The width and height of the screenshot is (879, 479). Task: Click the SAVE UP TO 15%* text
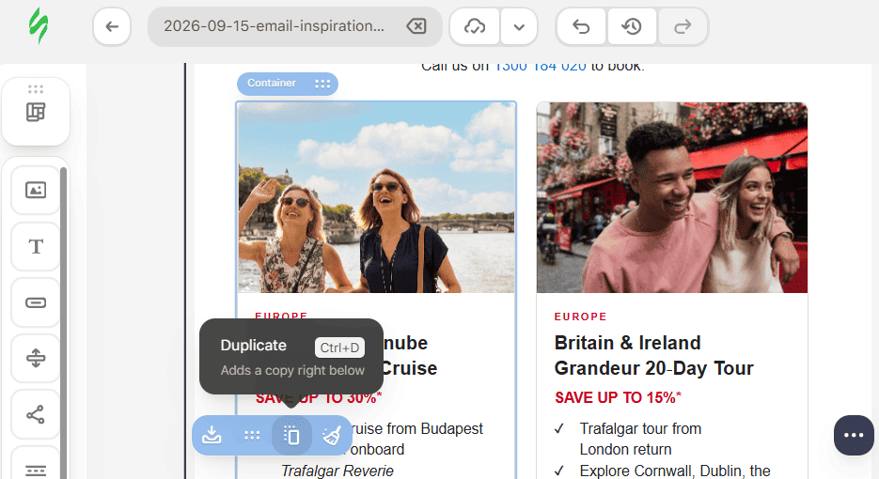click(618, 398)
